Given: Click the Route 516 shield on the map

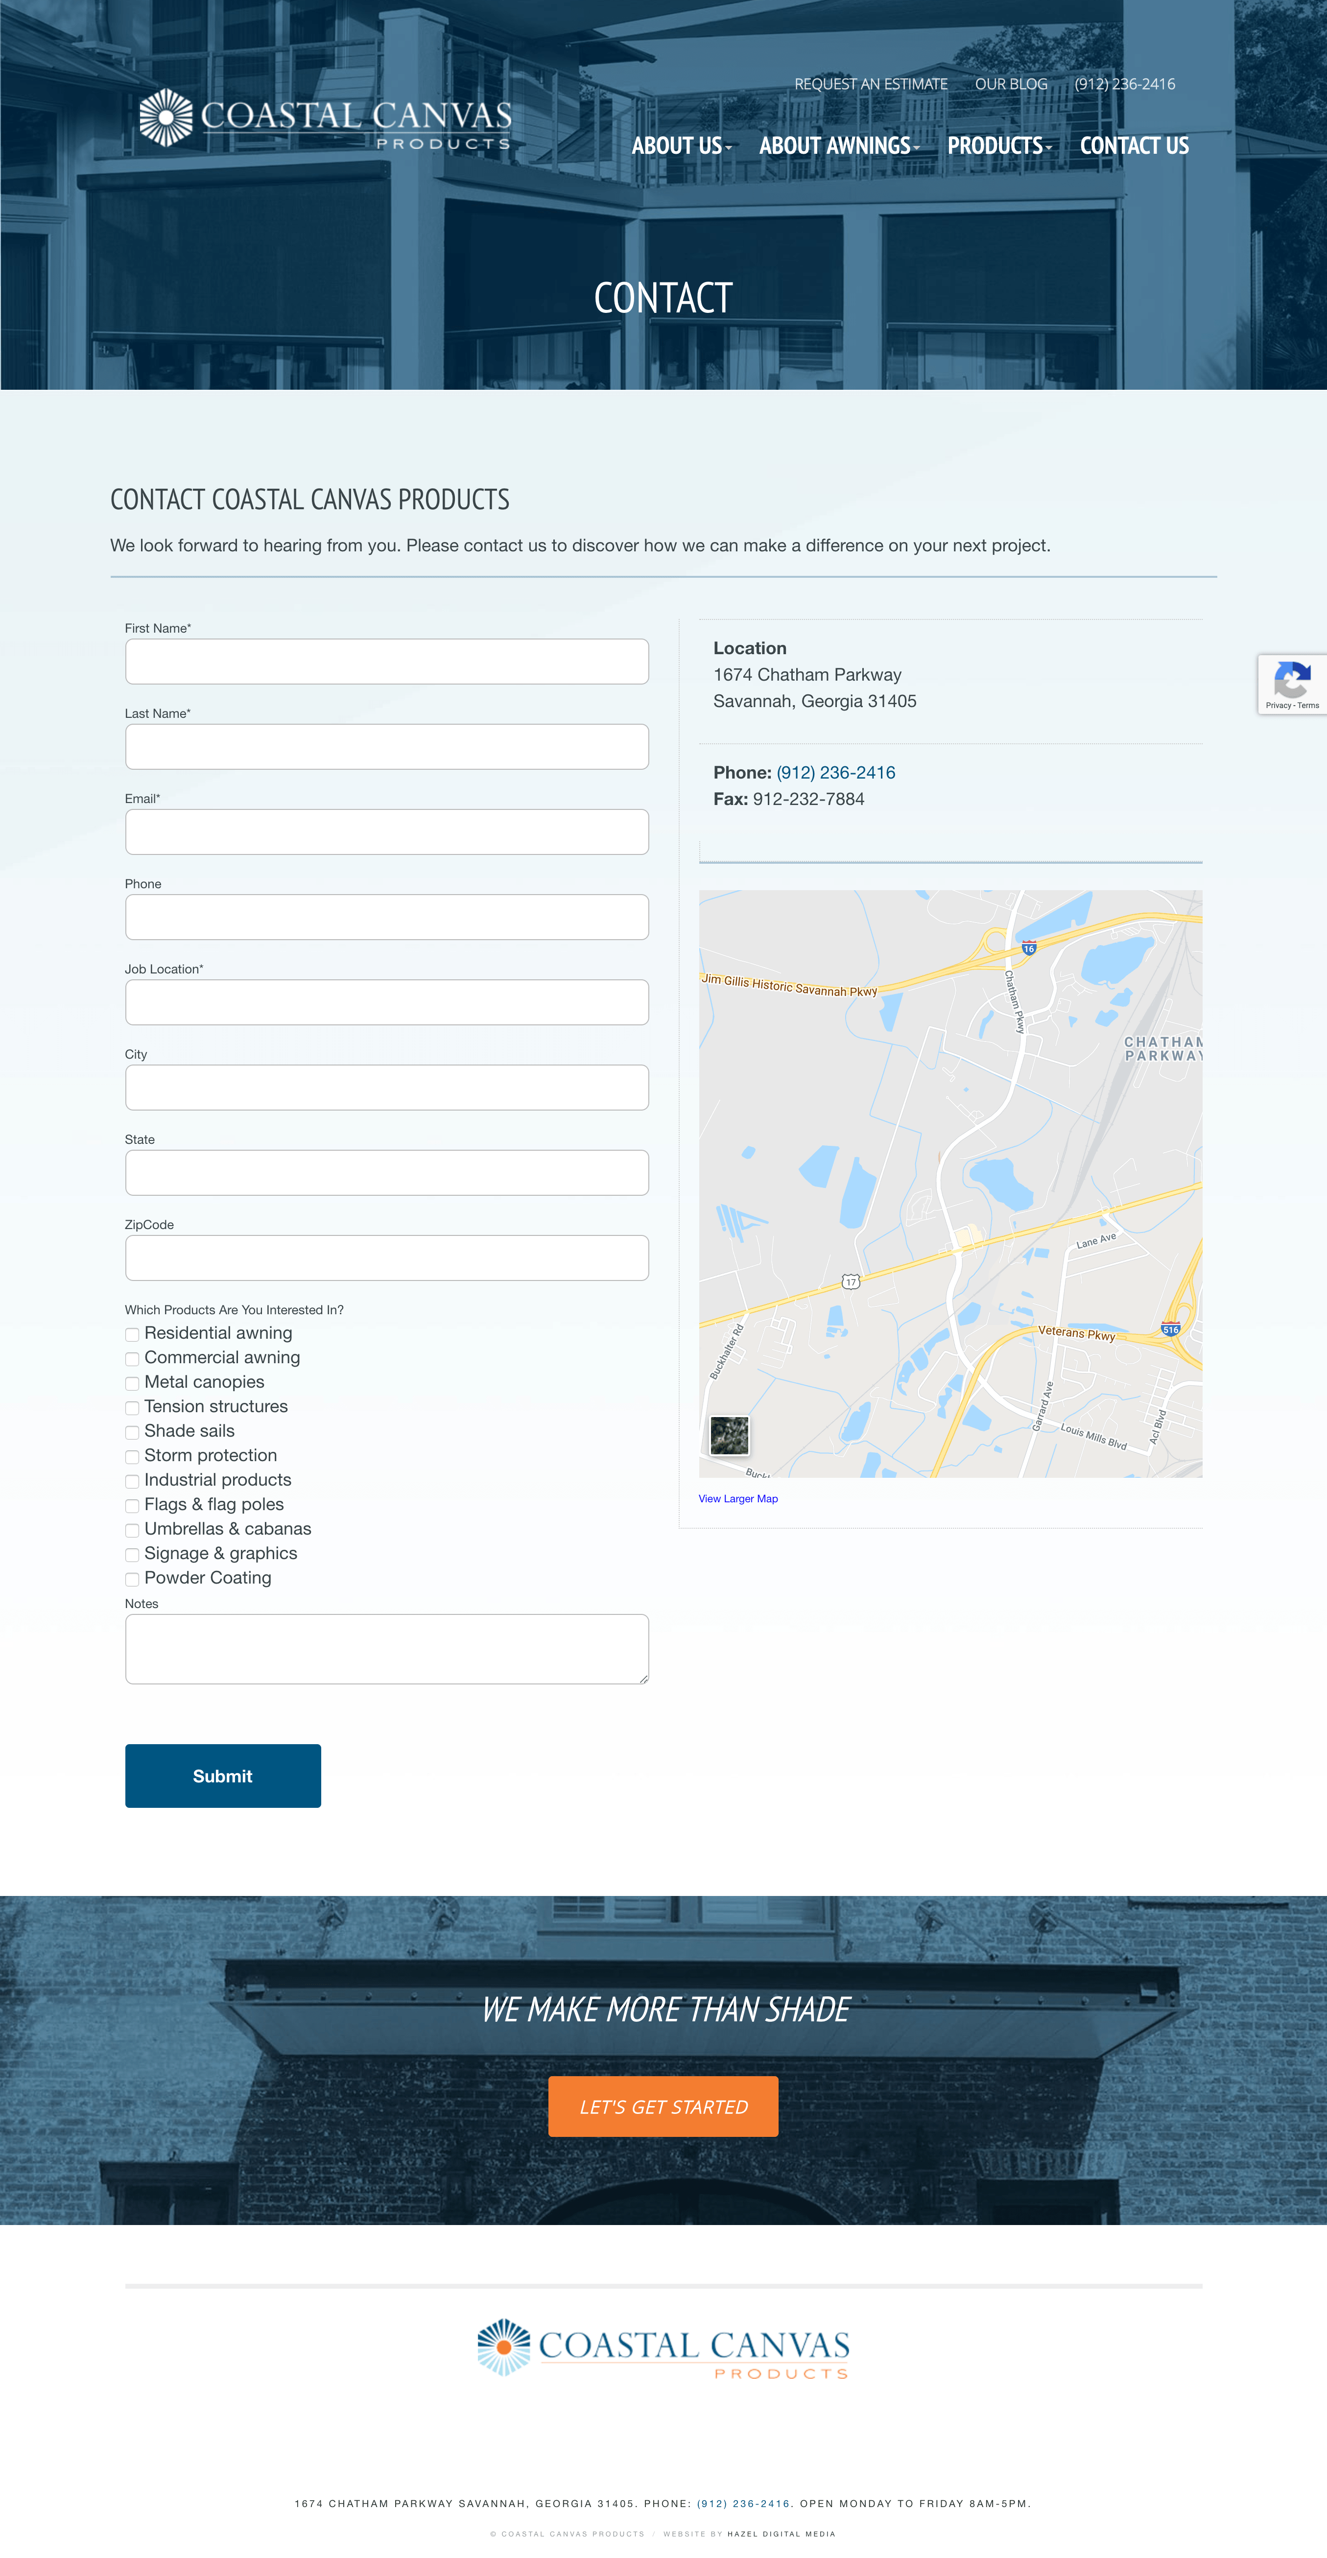Looking at the screenshot, I should click(x=1171, y=1328).
